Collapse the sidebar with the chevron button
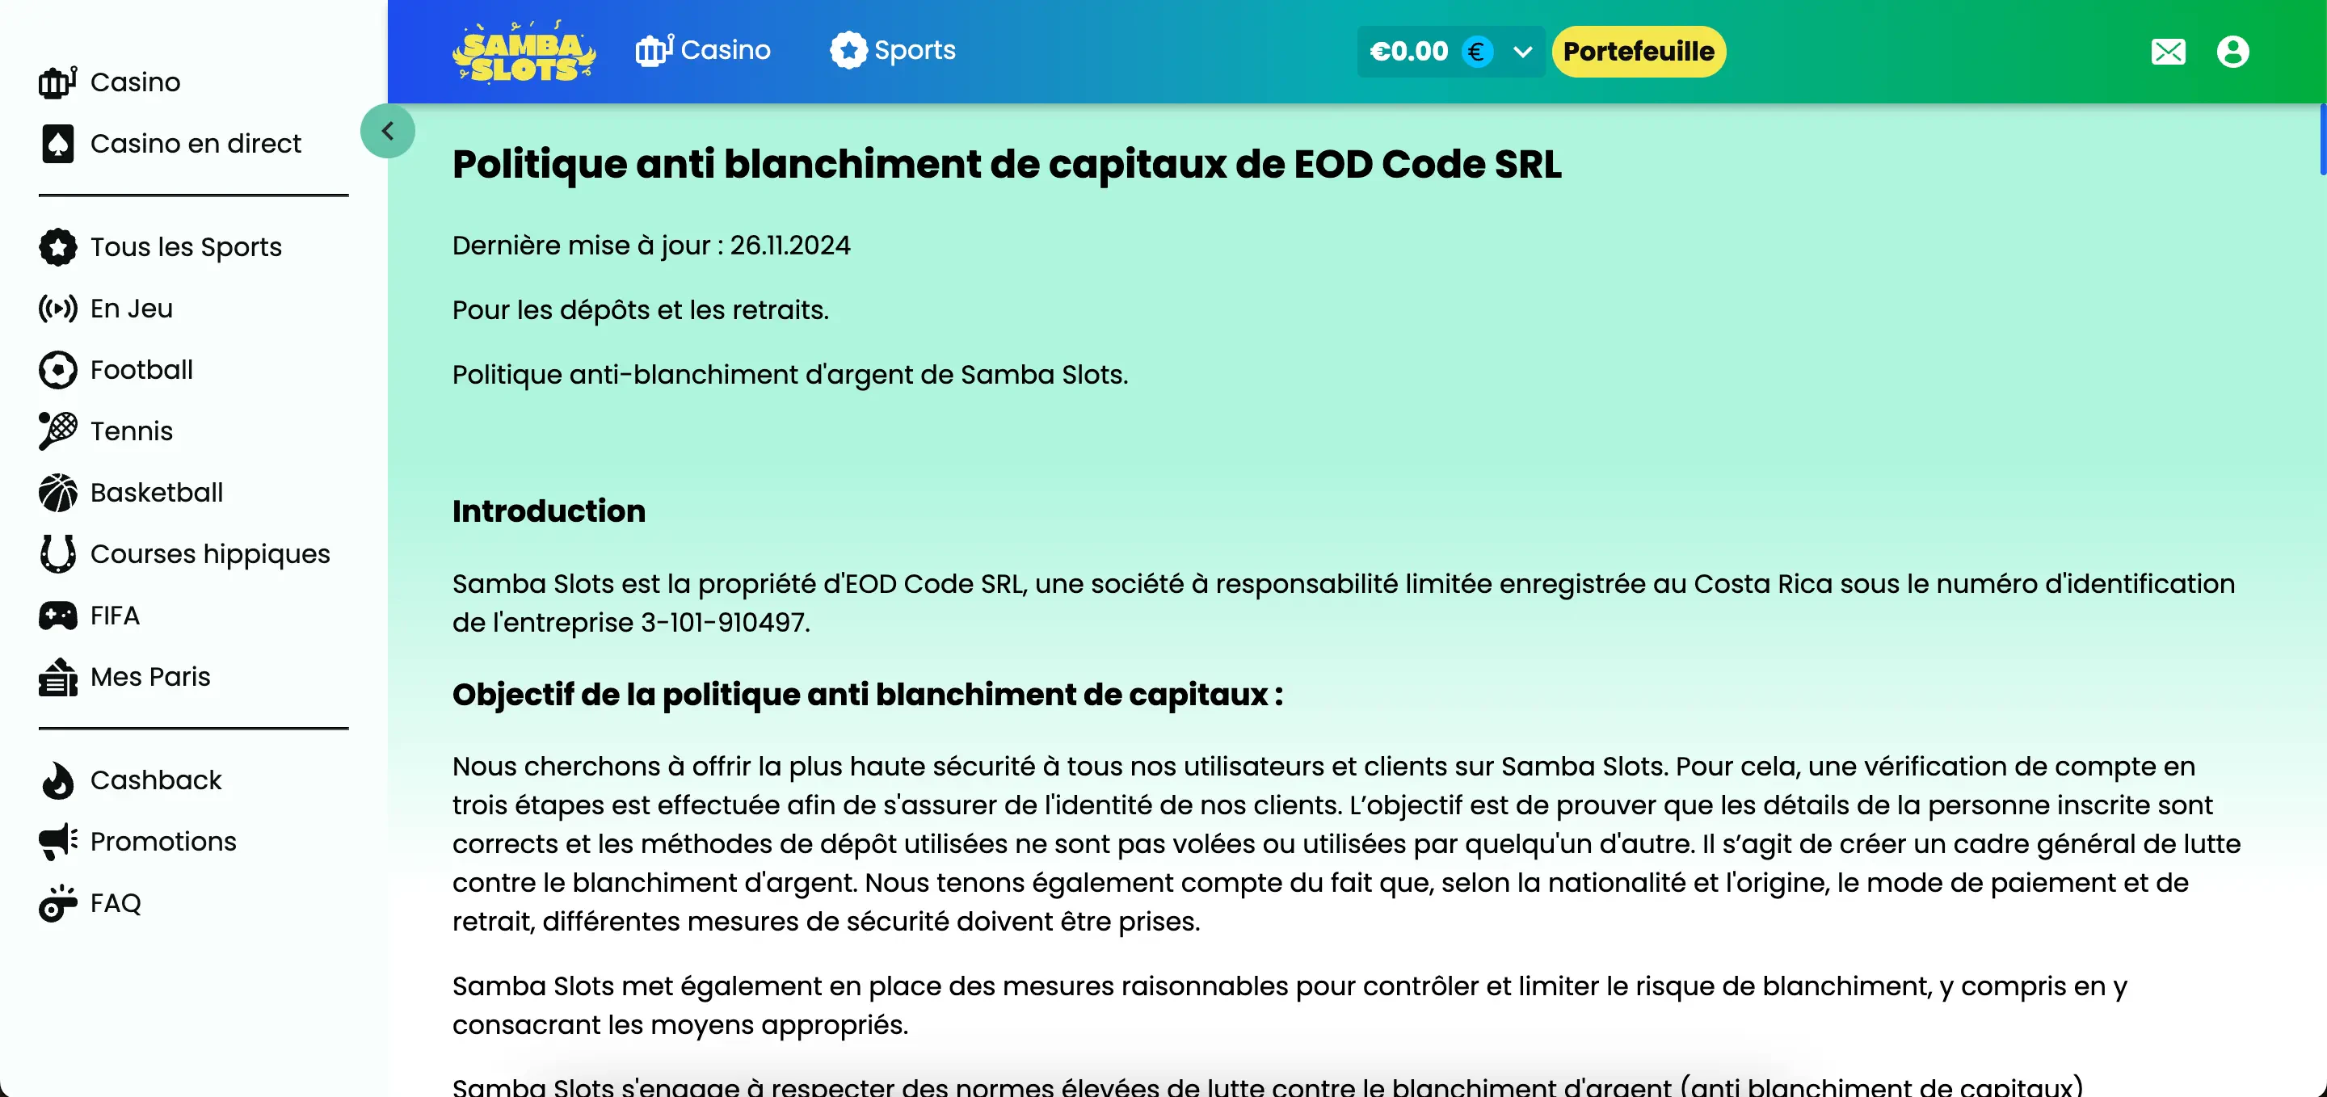 tap(388, 132)
